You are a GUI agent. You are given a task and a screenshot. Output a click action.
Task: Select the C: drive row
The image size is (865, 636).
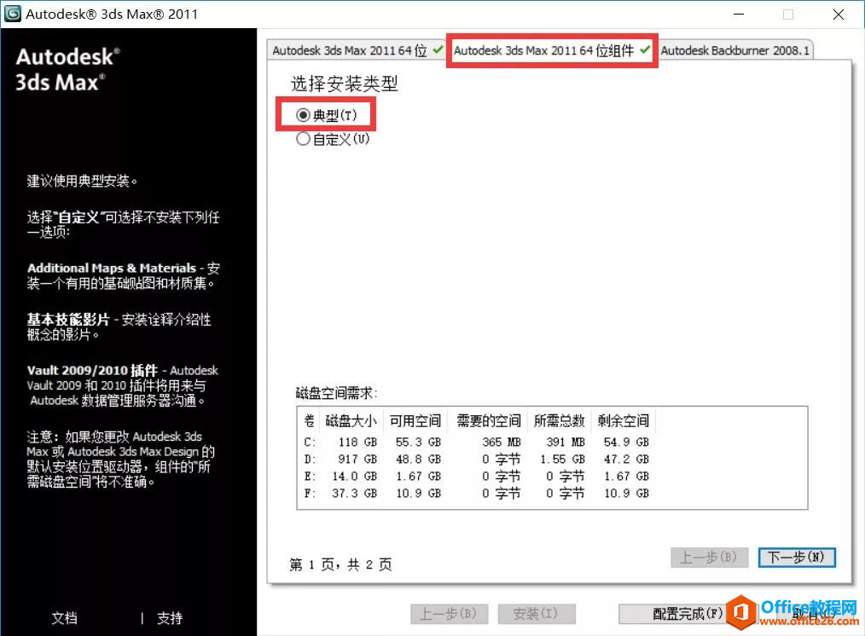click(x=552, y=442)
